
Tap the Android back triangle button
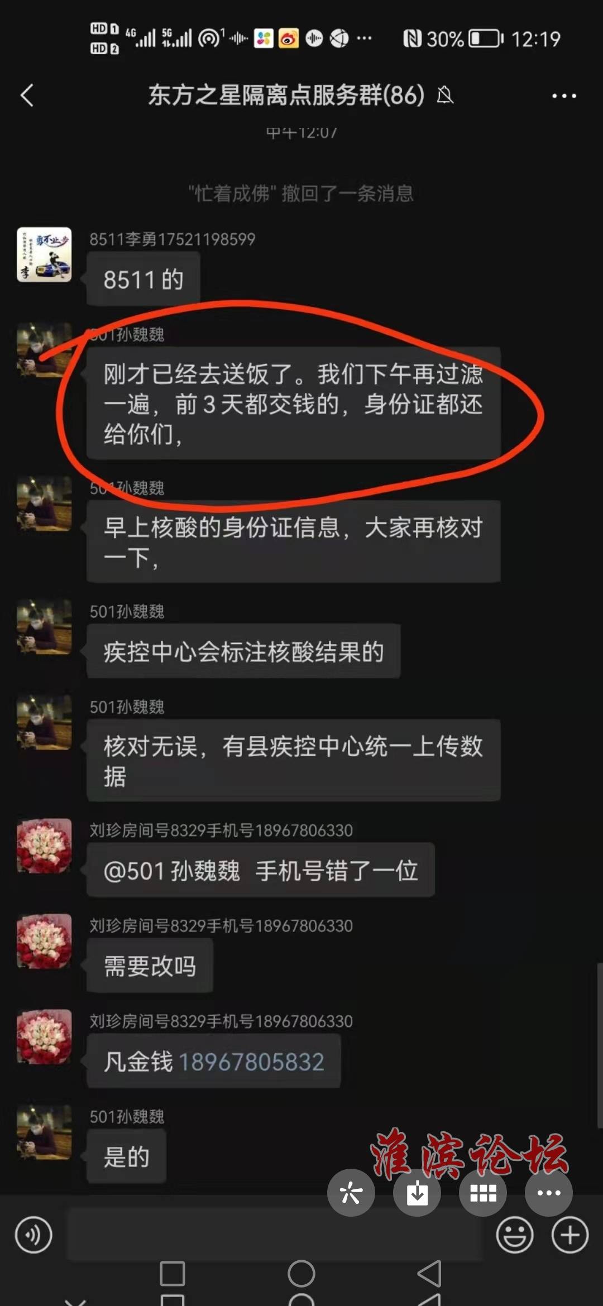click(430, 1274)
